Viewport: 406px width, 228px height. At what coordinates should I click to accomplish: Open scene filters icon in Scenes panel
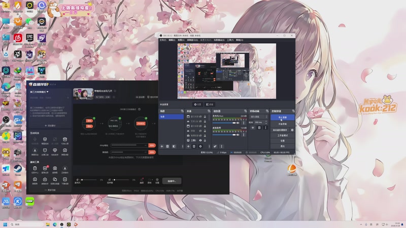click(174, 146)
